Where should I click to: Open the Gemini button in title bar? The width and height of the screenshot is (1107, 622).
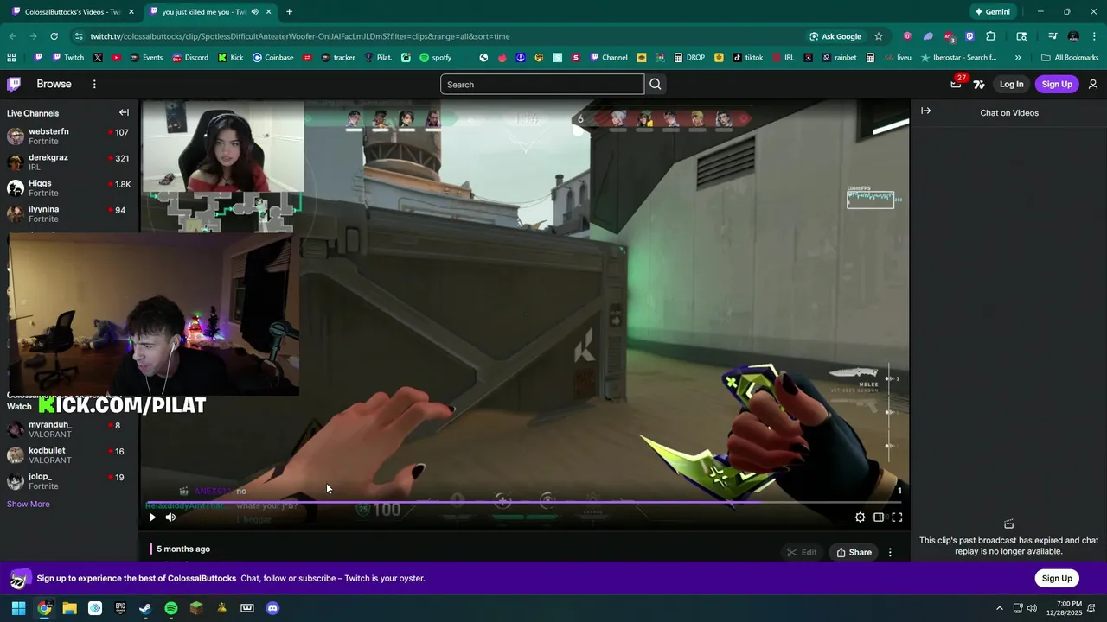(x=992, y=12)
